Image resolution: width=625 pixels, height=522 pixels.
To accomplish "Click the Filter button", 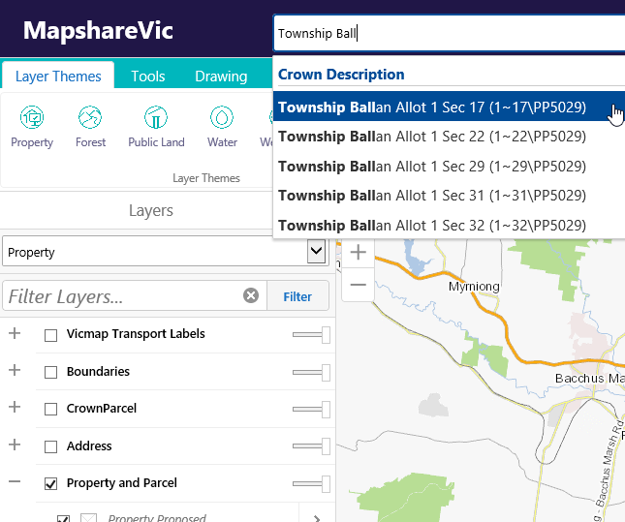I will point(297,296).
